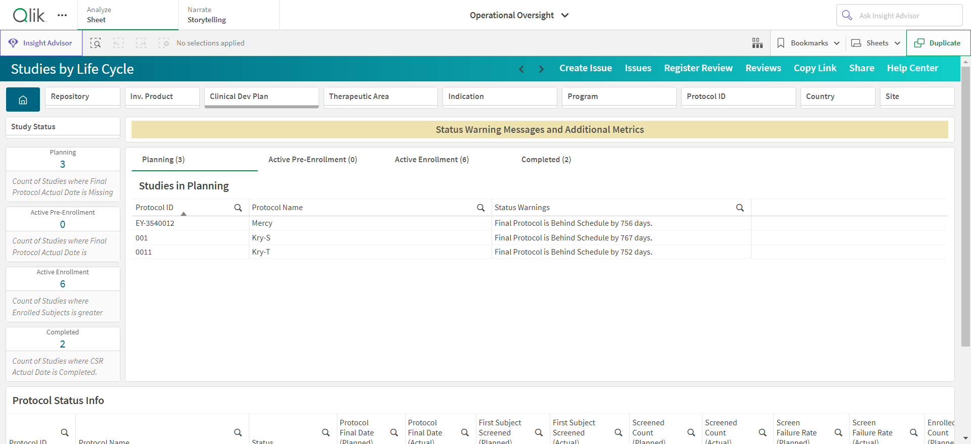971x444 pixels.
Task: Search Screen Failure Rate (Planned) column
Action: tap(838, 432)
